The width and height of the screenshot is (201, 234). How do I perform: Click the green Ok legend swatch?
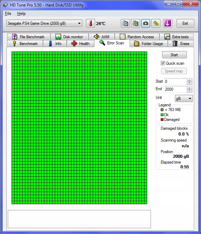pos(162,115)
